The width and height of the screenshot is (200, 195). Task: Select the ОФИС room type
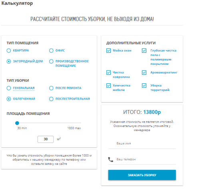pos(51,50)
